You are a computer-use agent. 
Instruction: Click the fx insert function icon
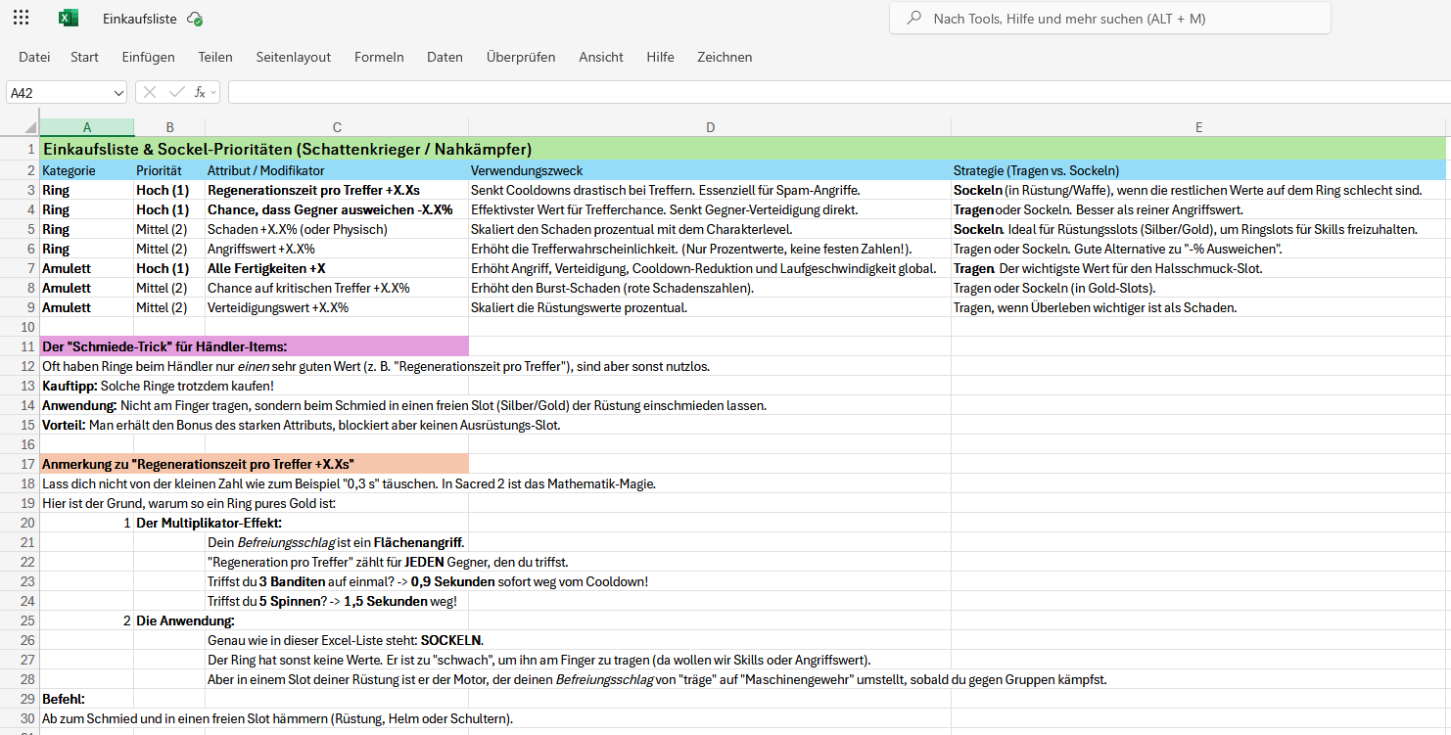(x=200, y=92)
